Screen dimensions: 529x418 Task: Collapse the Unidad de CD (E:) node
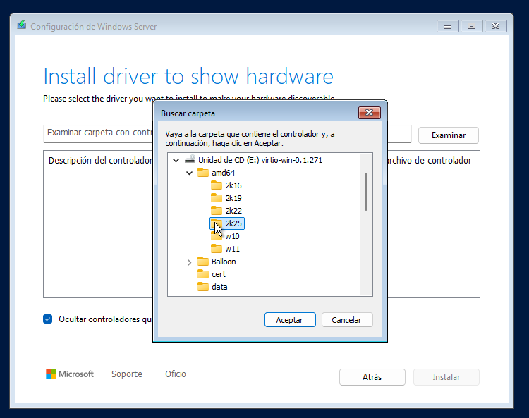176,161
